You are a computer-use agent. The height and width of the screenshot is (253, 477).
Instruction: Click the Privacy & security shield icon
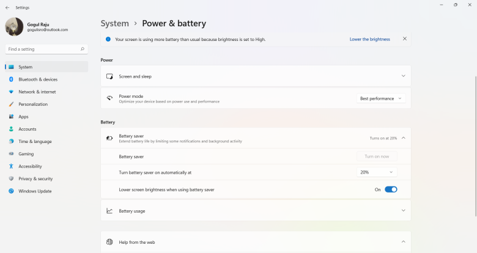tap(11, 178)
